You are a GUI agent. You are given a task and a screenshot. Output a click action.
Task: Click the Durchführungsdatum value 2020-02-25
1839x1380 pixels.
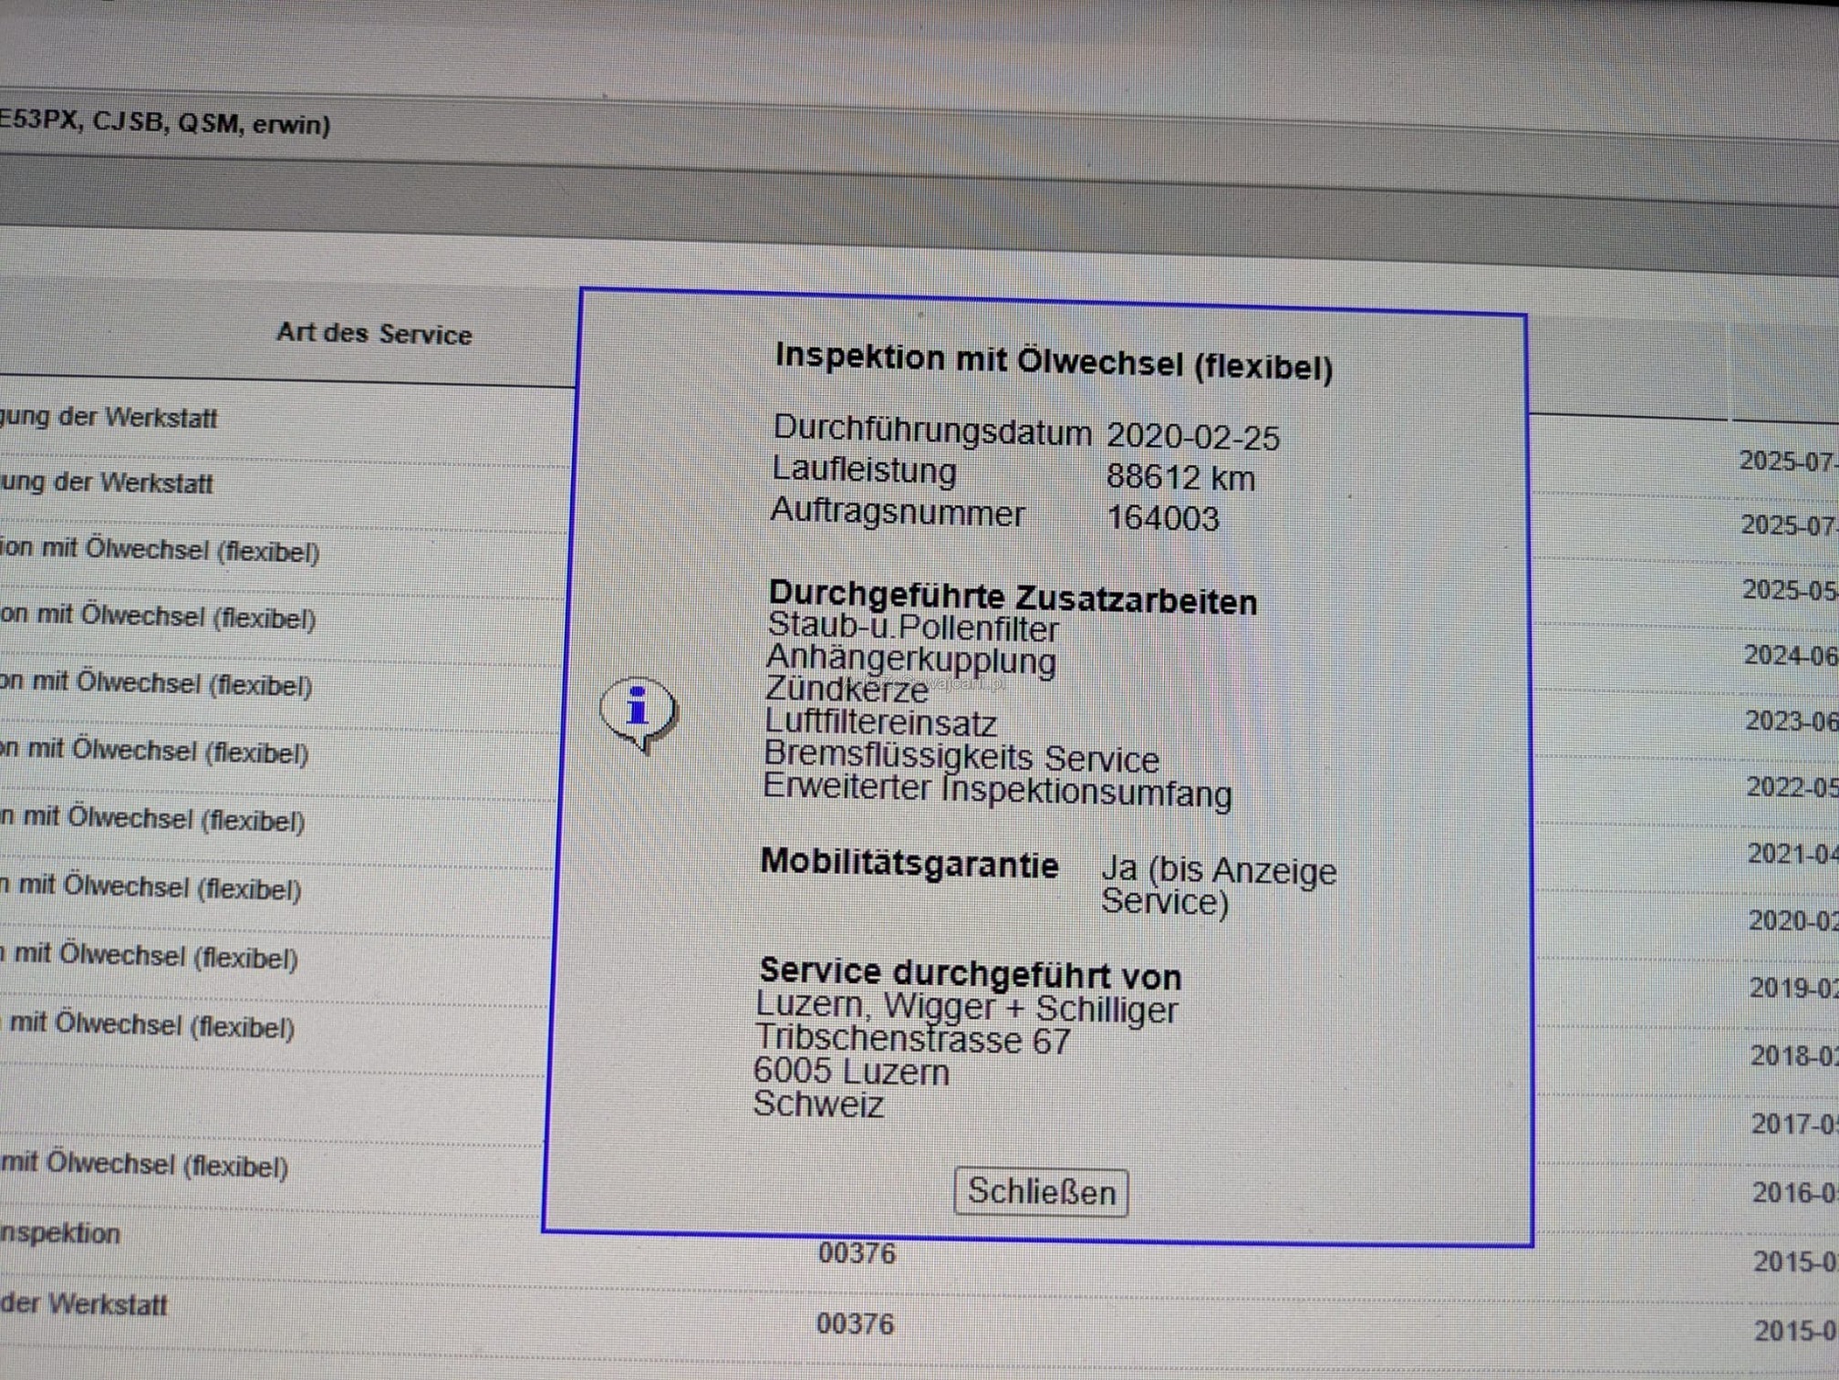click(1192, 438)
